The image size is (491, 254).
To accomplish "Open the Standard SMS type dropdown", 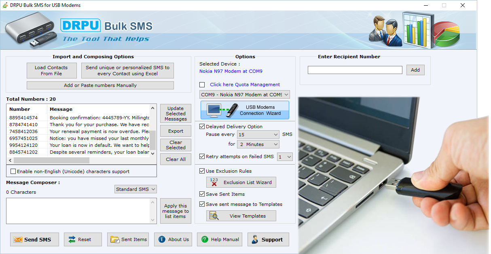I will click(135, 189).
